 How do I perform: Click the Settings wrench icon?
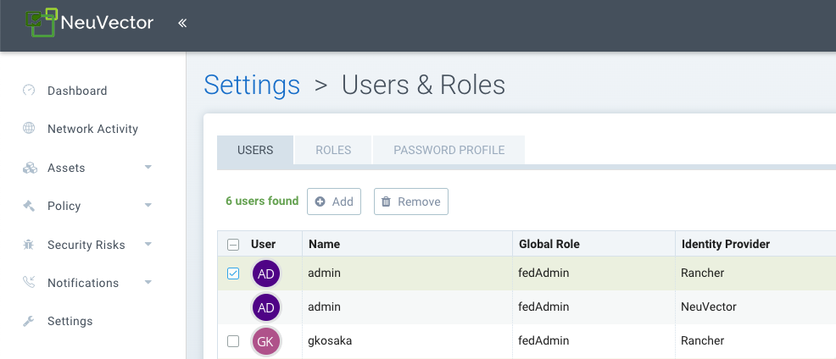click(x=30, y=321)
